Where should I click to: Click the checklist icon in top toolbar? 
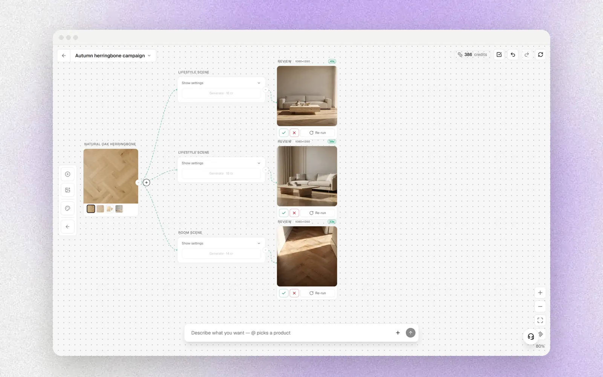[x=499, y=55]
